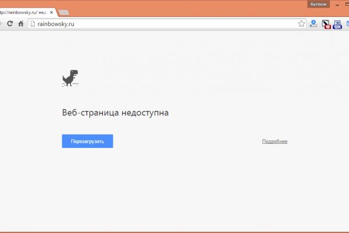
Task: Click the page info icon before rainbowsky.ru
Action: pos(33,24)
